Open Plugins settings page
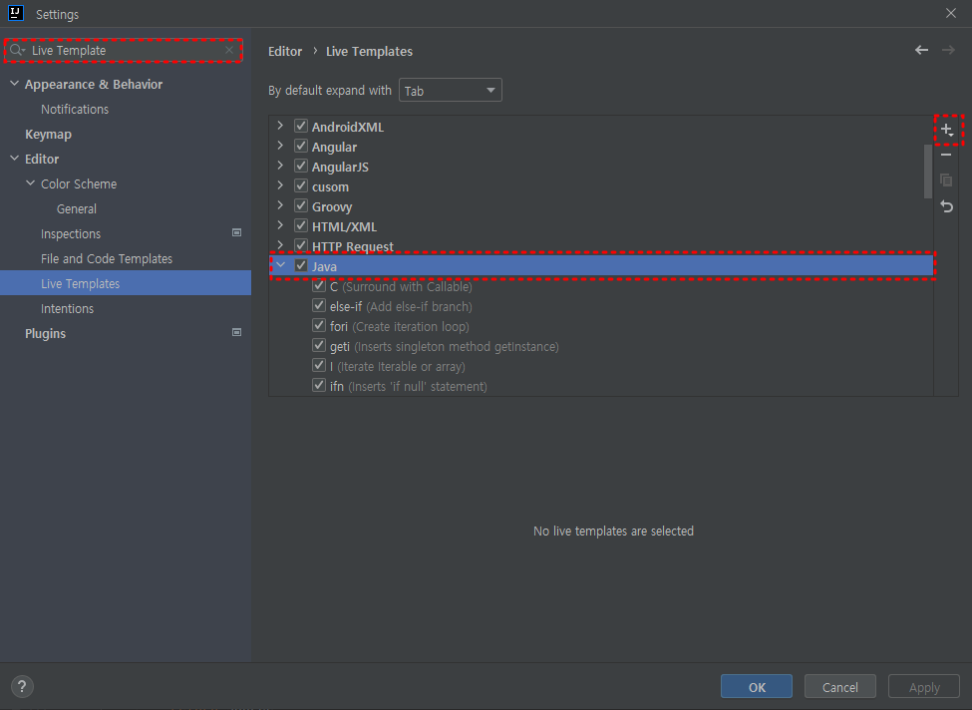The height and width of the screenshot is (710, 972). [x=45, y=333]
